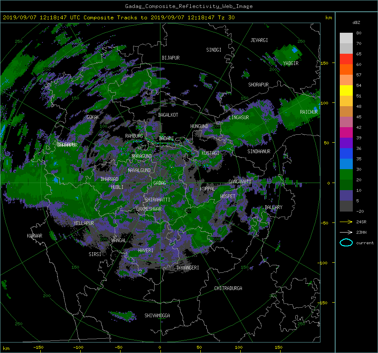The image size is (378, 353).
Task: Click the white 23MN arrow legend icon
Action: [346, 232]
